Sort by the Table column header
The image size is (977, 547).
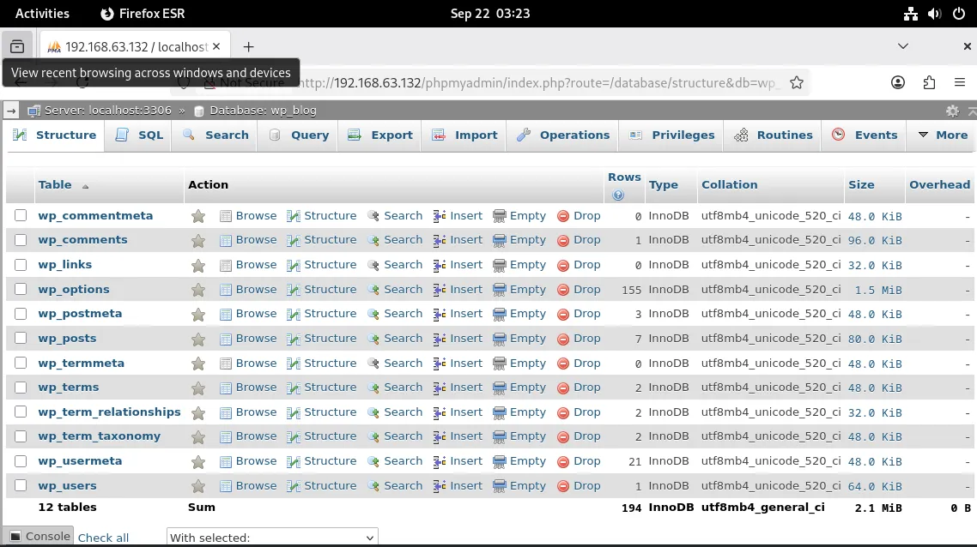point(55,184)
